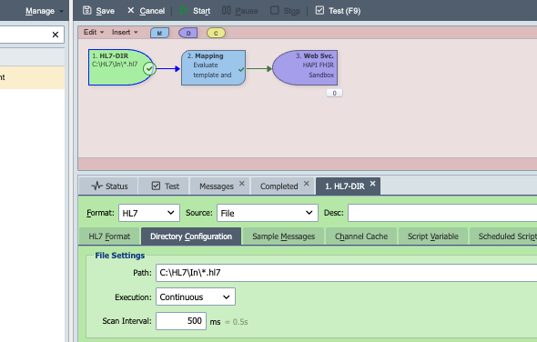537x342 pixels.
Task: Click the green arrow linking Mapping to Web Svc.
Action: pos(258,69)
